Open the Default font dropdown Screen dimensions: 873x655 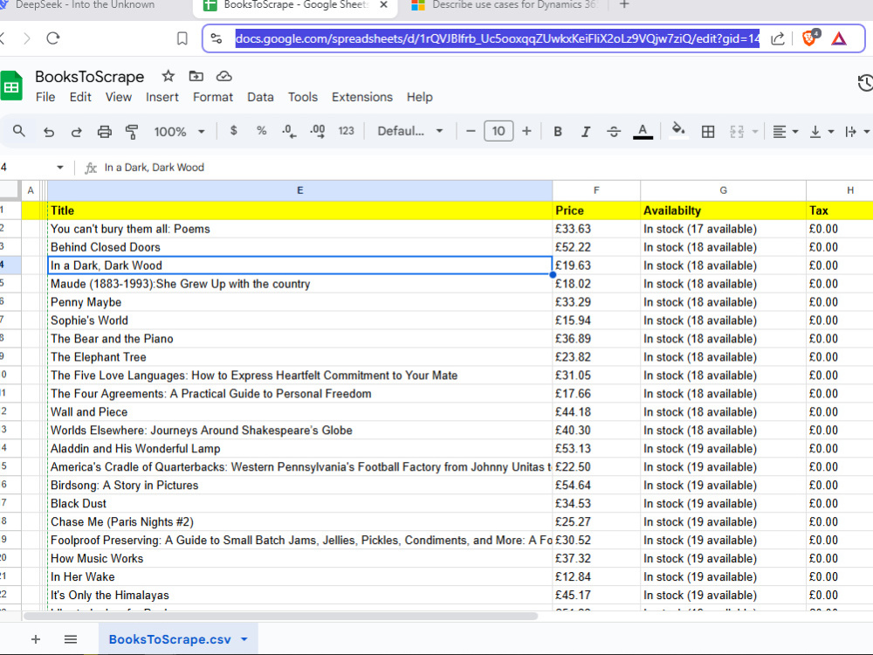(410, 132)
